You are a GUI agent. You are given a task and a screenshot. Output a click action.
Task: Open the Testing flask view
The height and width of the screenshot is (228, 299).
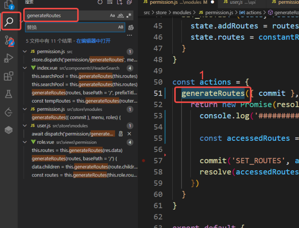(8, 94)
